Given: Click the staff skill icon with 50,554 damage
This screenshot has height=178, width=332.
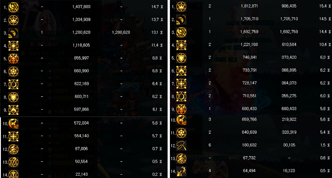Looking at the screenshot, I should tap(13, 162).
